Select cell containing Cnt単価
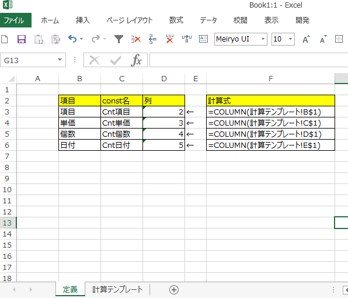Screen dimensions: 348x298 coord(121,123)
